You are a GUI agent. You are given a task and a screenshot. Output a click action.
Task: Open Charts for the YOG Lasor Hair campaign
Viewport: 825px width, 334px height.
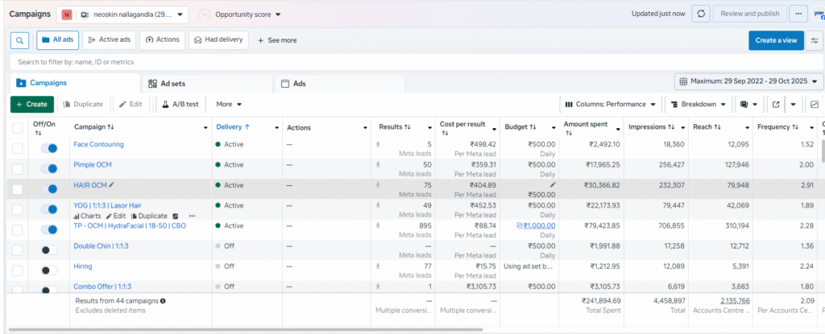pyautogui.click(x=87, y=216)
